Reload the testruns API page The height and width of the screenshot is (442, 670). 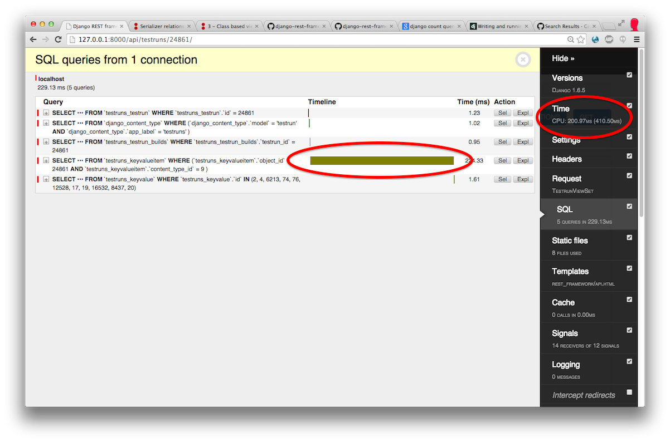pyautogui.click(x=58, y=40)
